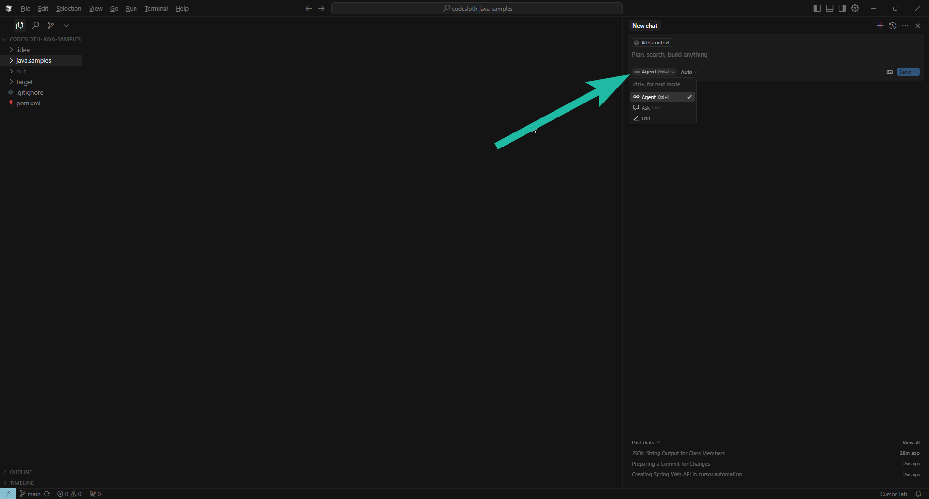Open the Explorer files view icon
This screenshot has height=499, width=929.
tap(19, 25)
